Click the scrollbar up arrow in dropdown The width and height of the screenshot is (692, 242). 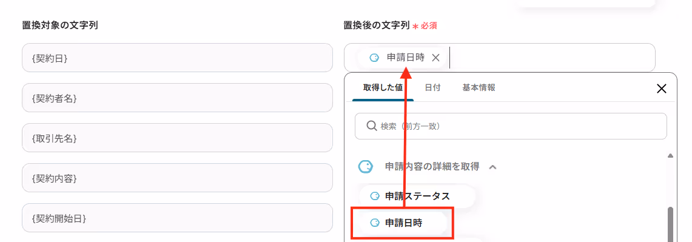click(670, 155)
